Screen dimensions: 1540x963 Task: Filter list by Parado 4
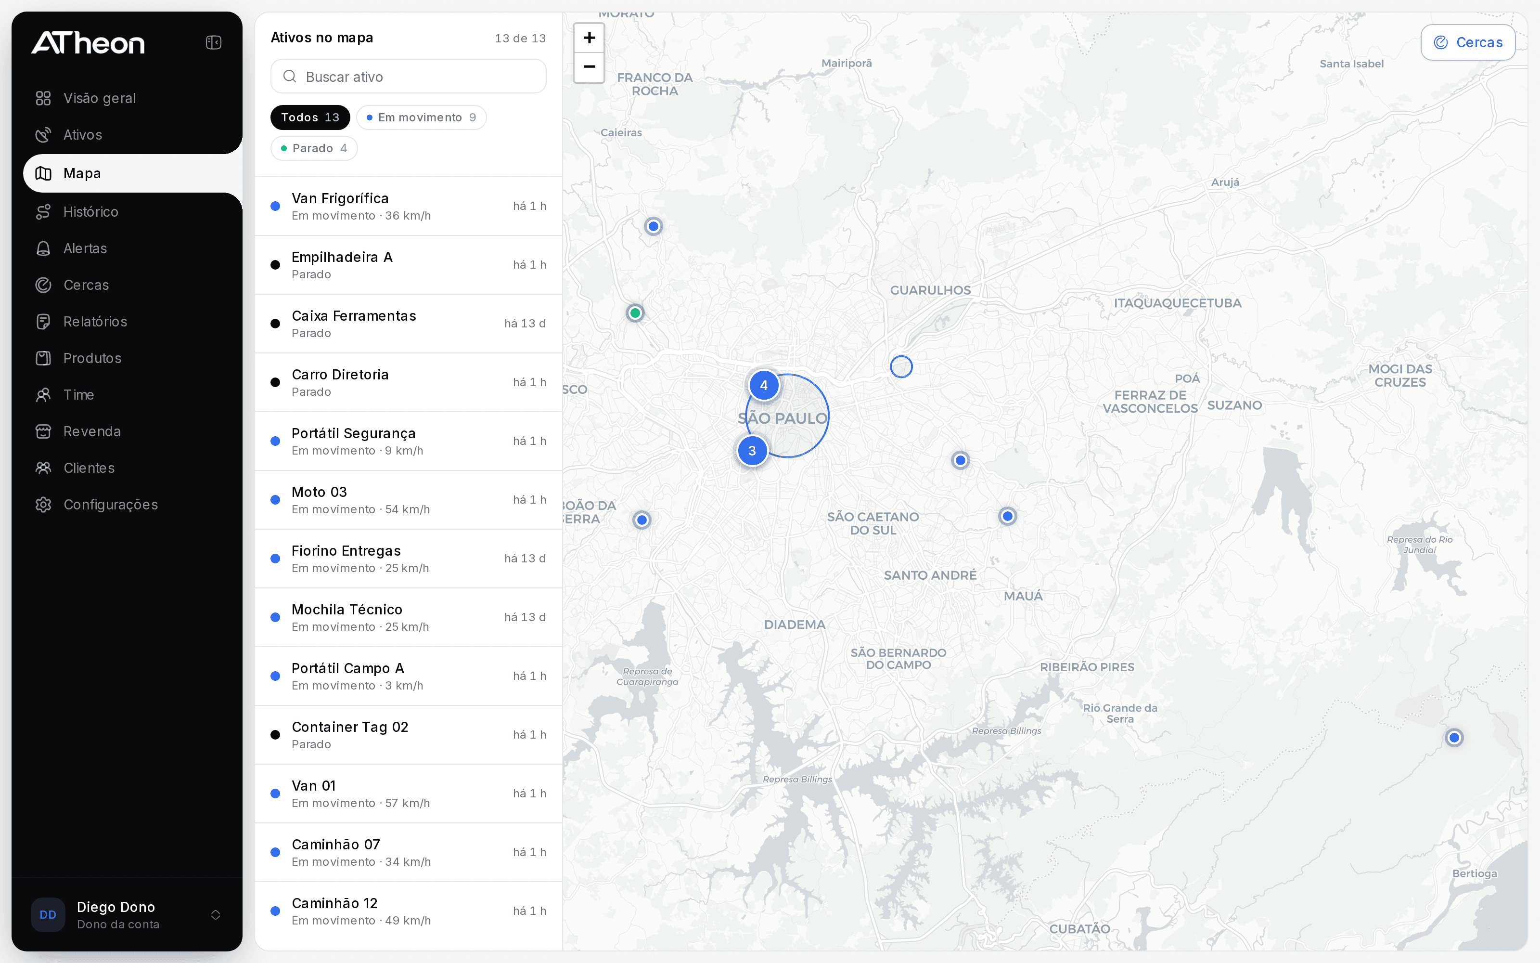pos(314,148)
